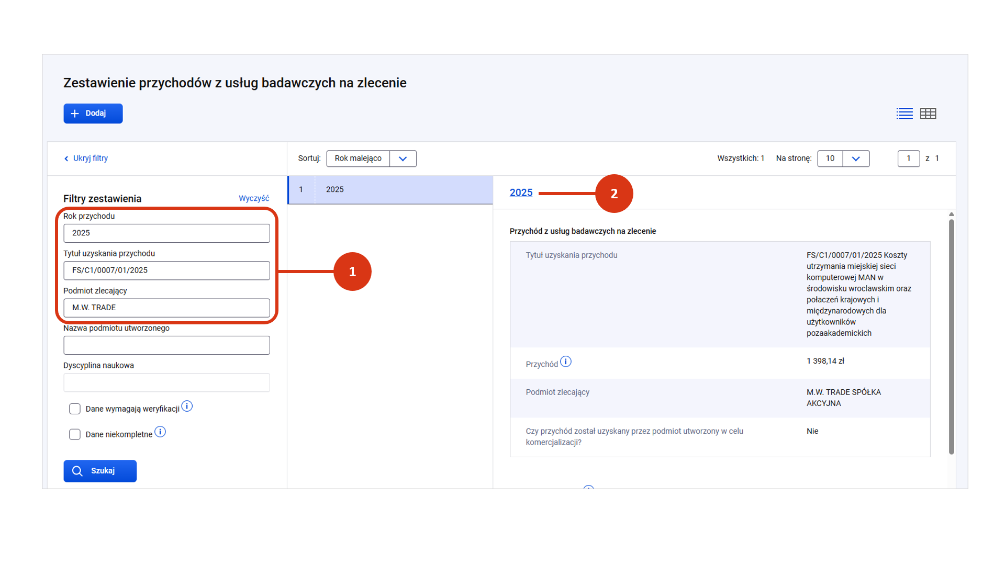Click the Wyczyść filters link
1005x565 pixels.
pyautogui.click(x=254, y=198)
